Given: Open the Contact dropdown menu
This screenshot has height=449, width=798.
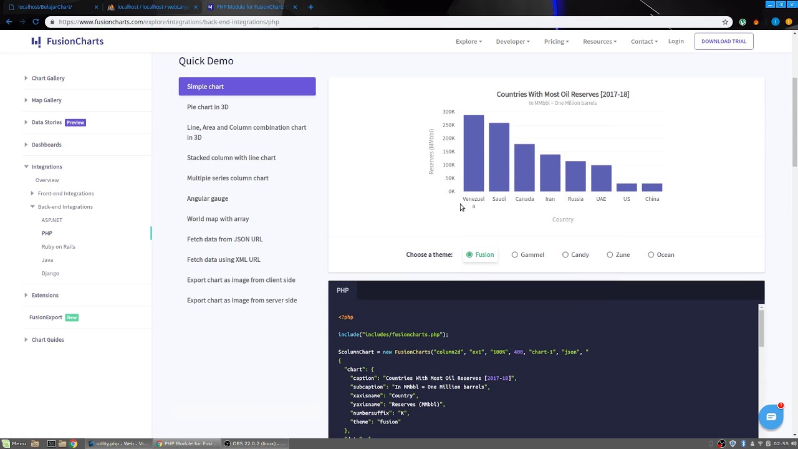Looking at the screenshot, I should point(644,41).
